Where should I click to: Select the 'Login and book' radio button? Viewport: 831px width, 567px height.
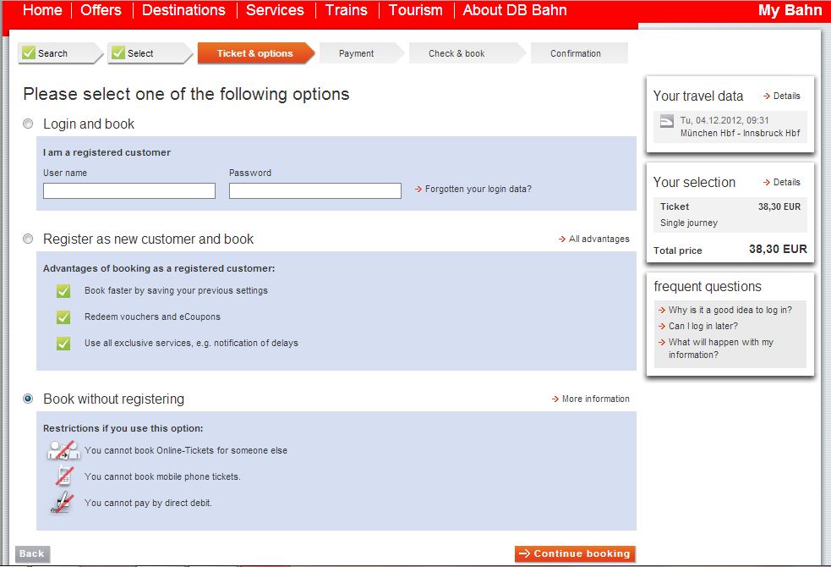pos(28,124)
